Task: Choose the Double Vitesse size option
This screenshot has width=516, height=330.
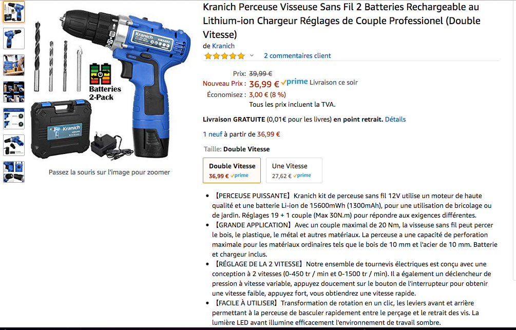Action: (232, 170)
